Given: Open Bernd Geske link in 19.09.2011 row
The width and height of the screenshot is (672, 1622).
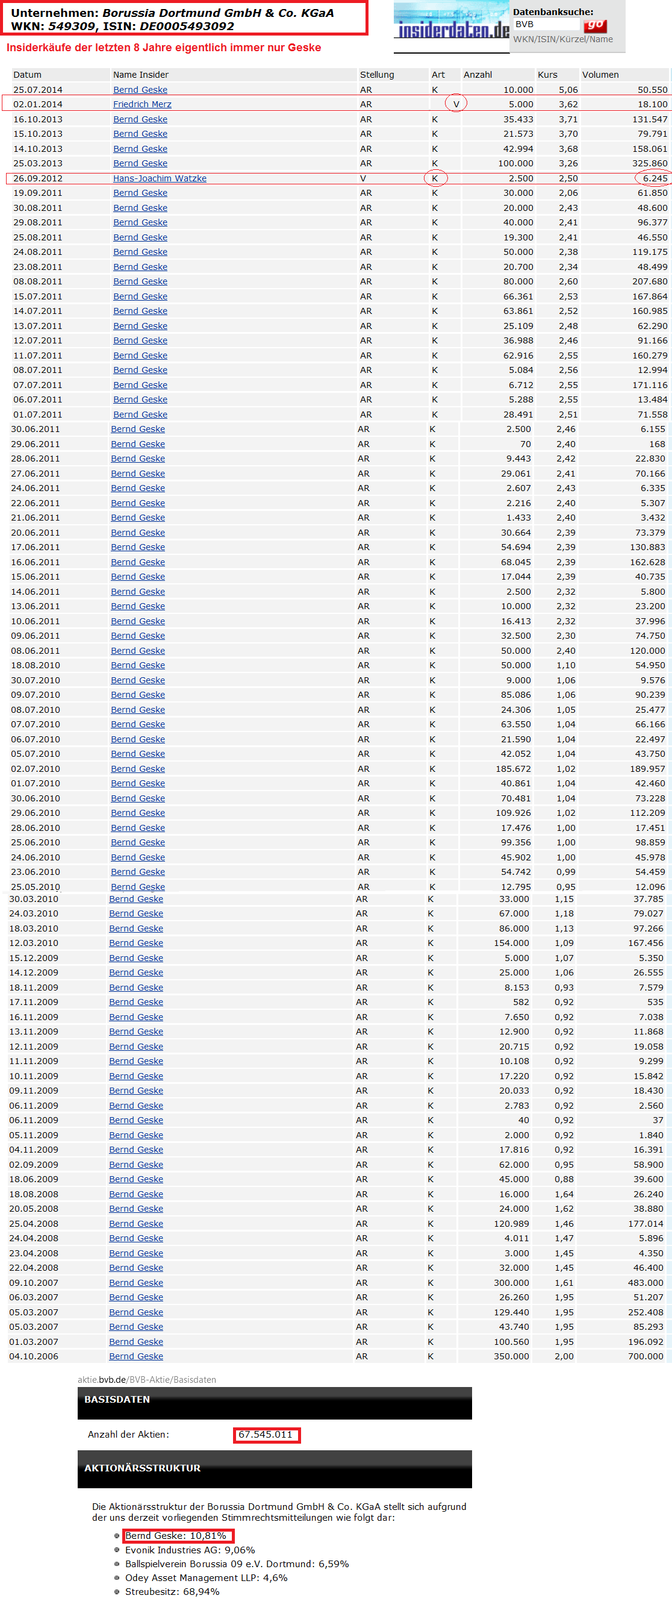Looking at the screenshot, I should point(140,193).
